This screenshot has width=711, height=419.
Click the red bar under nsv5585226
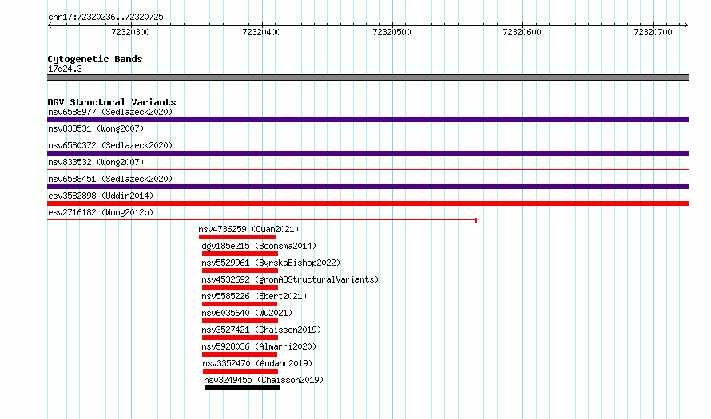[240, 304]
